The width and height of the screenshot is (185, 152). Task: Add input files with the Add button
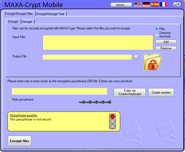[166, 42]
